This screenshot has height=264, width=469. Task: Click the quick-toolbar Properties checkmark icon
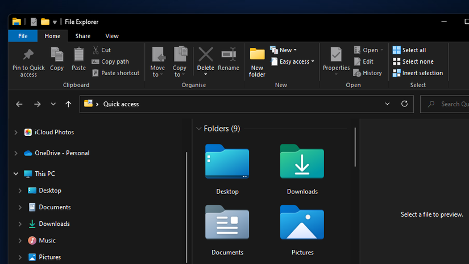tap(34, 22)
